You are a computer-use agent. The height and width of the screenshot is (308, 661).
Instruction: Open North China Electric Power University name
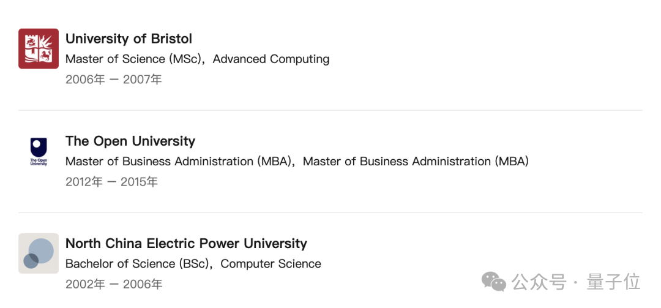tap(186, 244)
